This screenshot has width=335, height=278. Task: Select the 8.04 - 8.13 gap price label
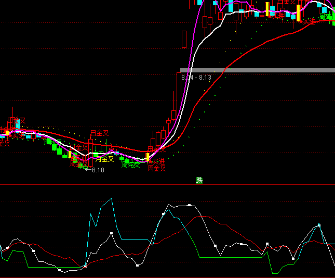point(196,78)
